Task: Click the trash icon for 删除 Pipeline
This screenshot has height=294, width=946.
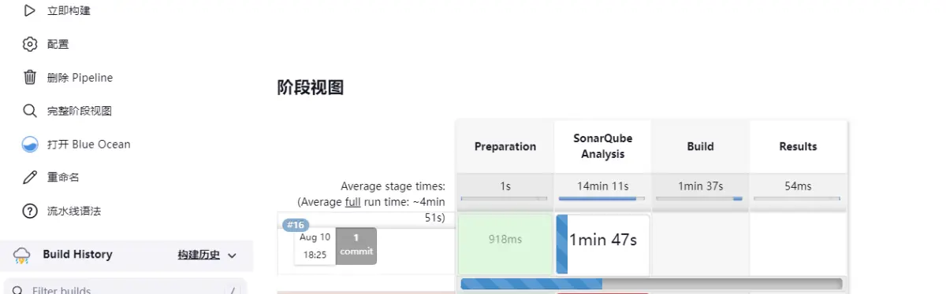Action: [30, 78]
